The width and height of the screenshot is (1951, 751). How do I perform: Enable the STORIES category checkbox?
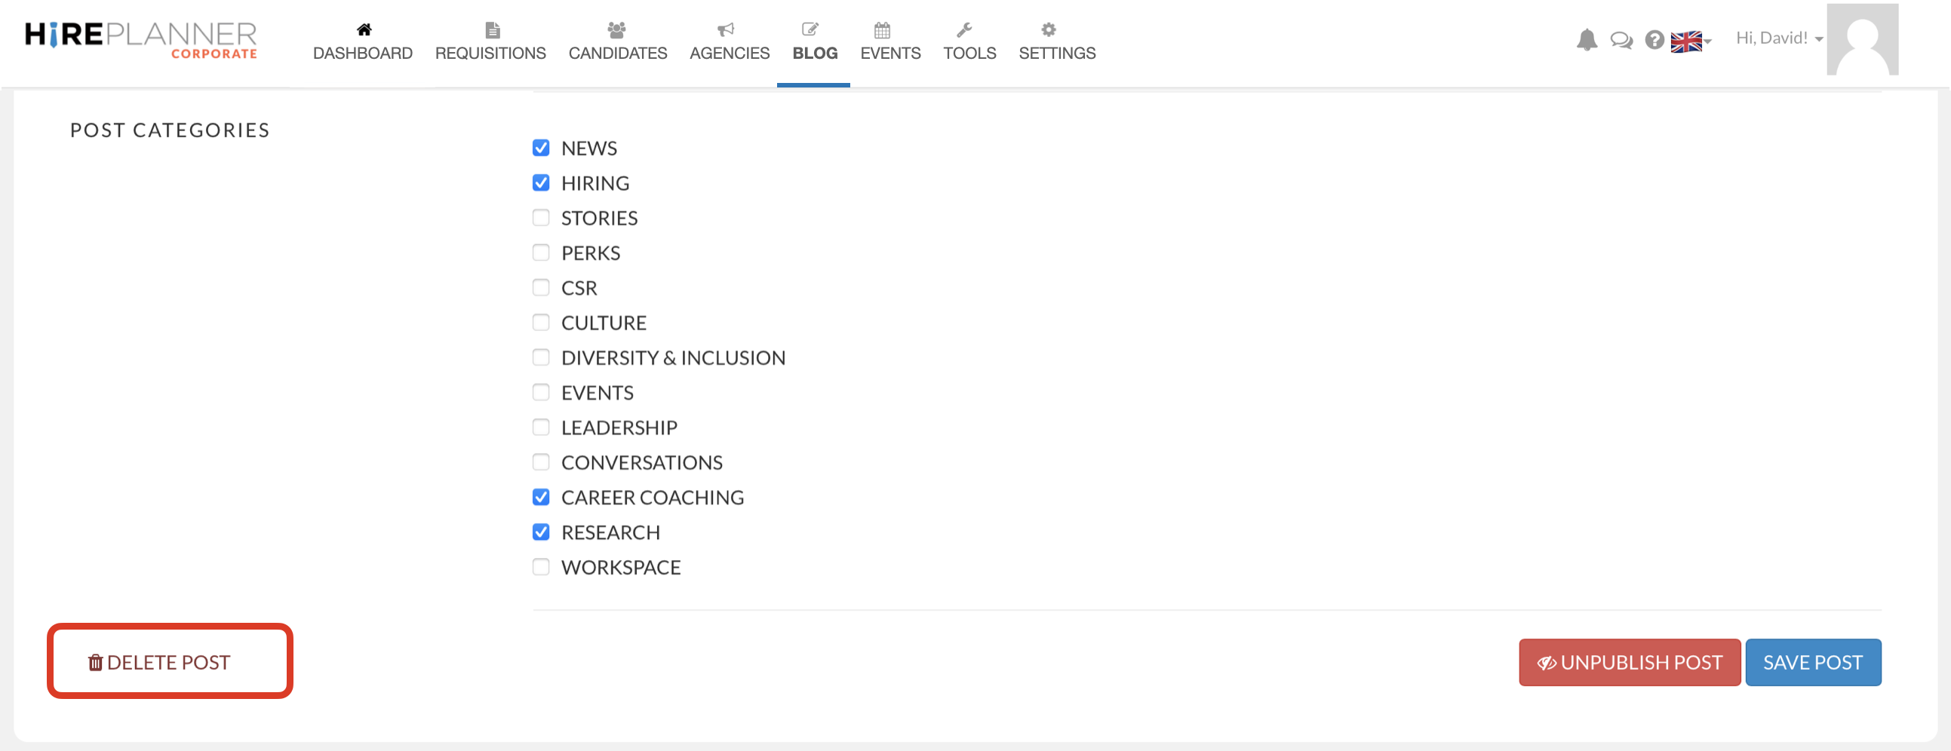click(x=541, y=218)
